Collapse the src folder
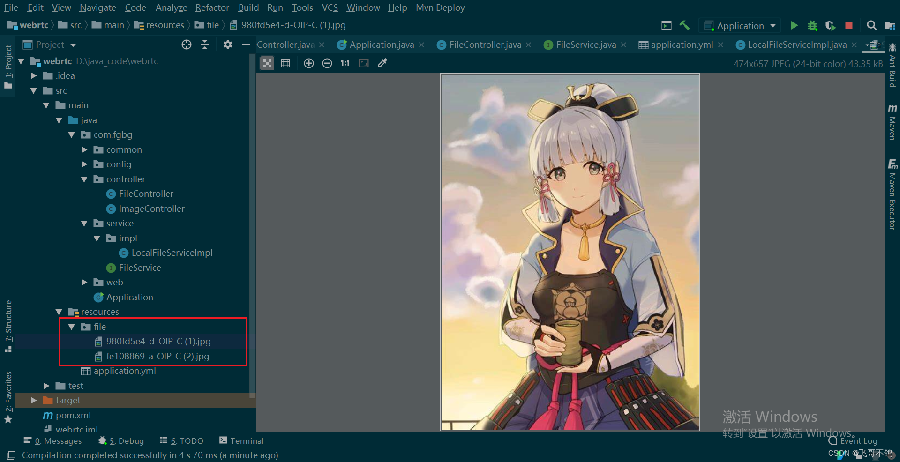900x462 pixels. coord(34,90)
